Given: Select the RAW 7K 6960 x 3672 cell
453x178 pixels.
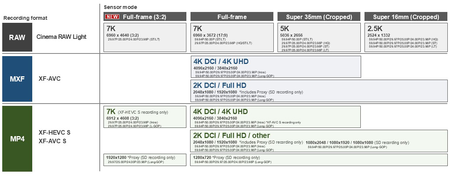Looking at the screenshot, I should 232,37.
